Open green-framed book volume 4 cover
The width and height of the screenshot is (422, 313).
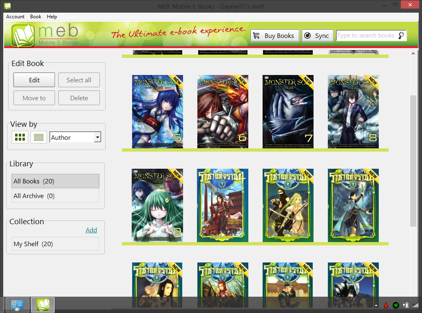157,285
